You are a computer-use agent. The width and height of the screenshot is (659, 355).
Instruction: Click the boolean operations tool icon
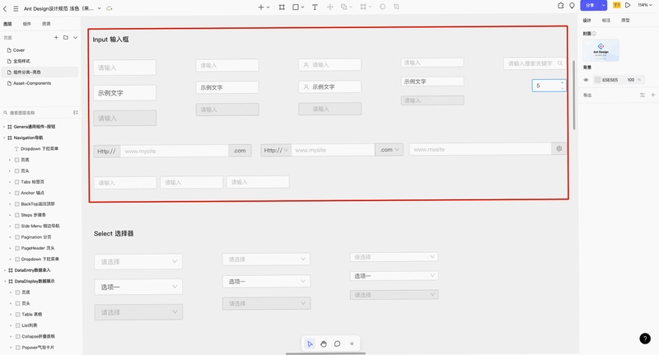click(344, 7)
